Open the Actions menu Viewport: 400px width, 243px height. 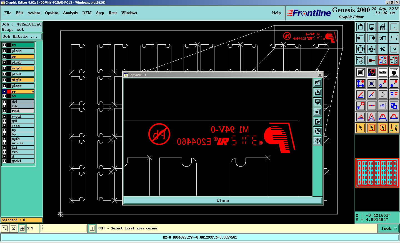(x=34, y=13)
